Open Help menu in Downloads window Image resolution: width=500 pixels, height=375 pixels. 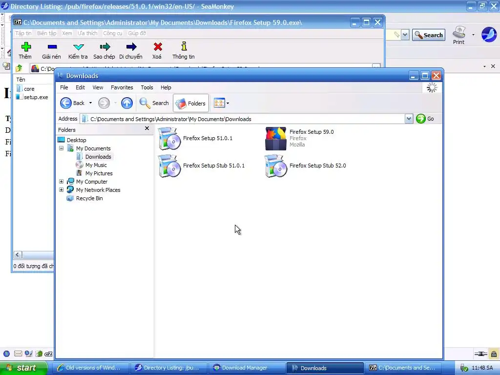click(166, 87)
